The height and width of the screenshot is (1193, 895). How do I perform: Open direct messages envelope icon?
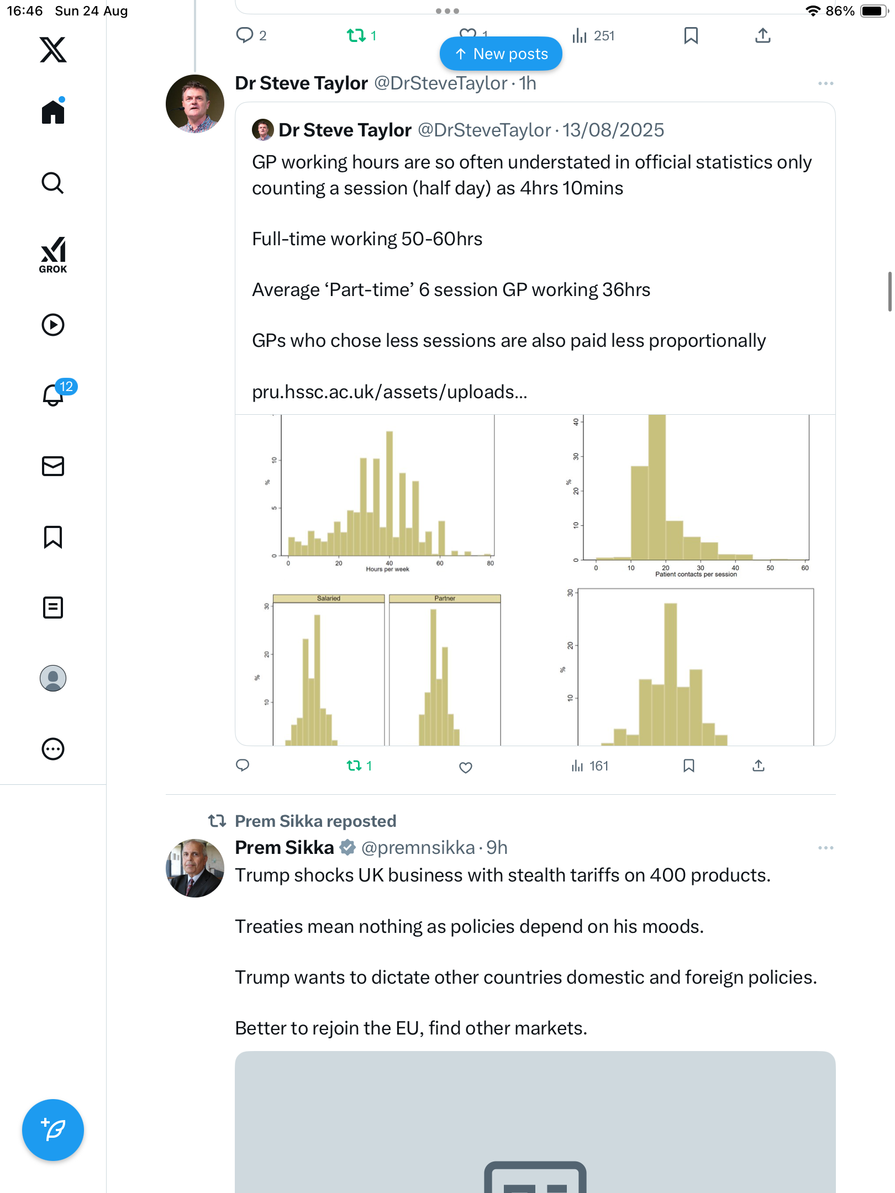53,466
